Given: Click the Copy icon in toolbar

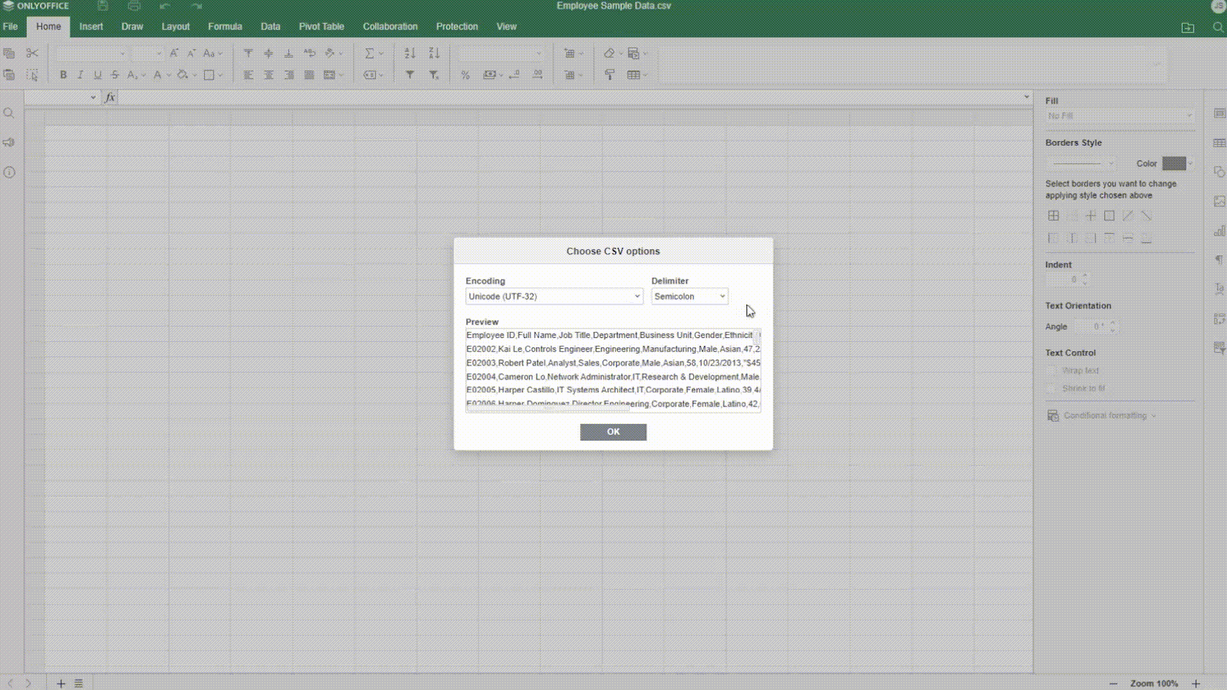Looking at the screenshot, I should click(x=9, y=53).
